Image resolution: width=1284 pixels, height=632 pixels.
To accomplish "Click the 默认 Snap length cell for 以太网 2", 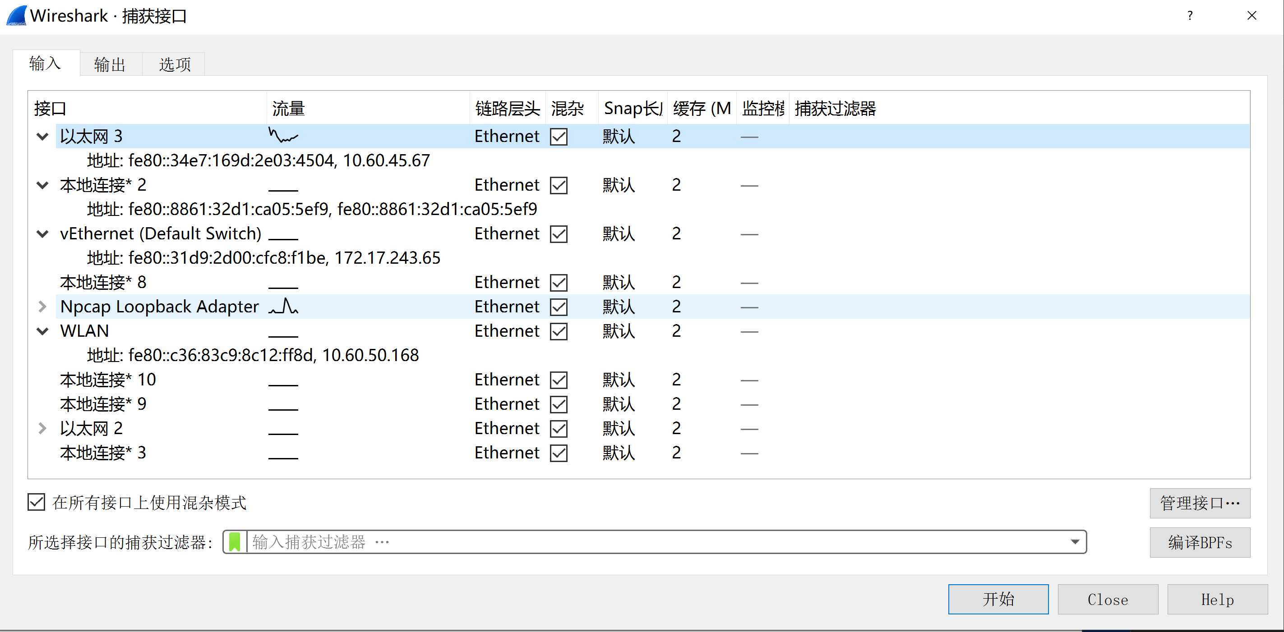I will [x=619, y=428].
